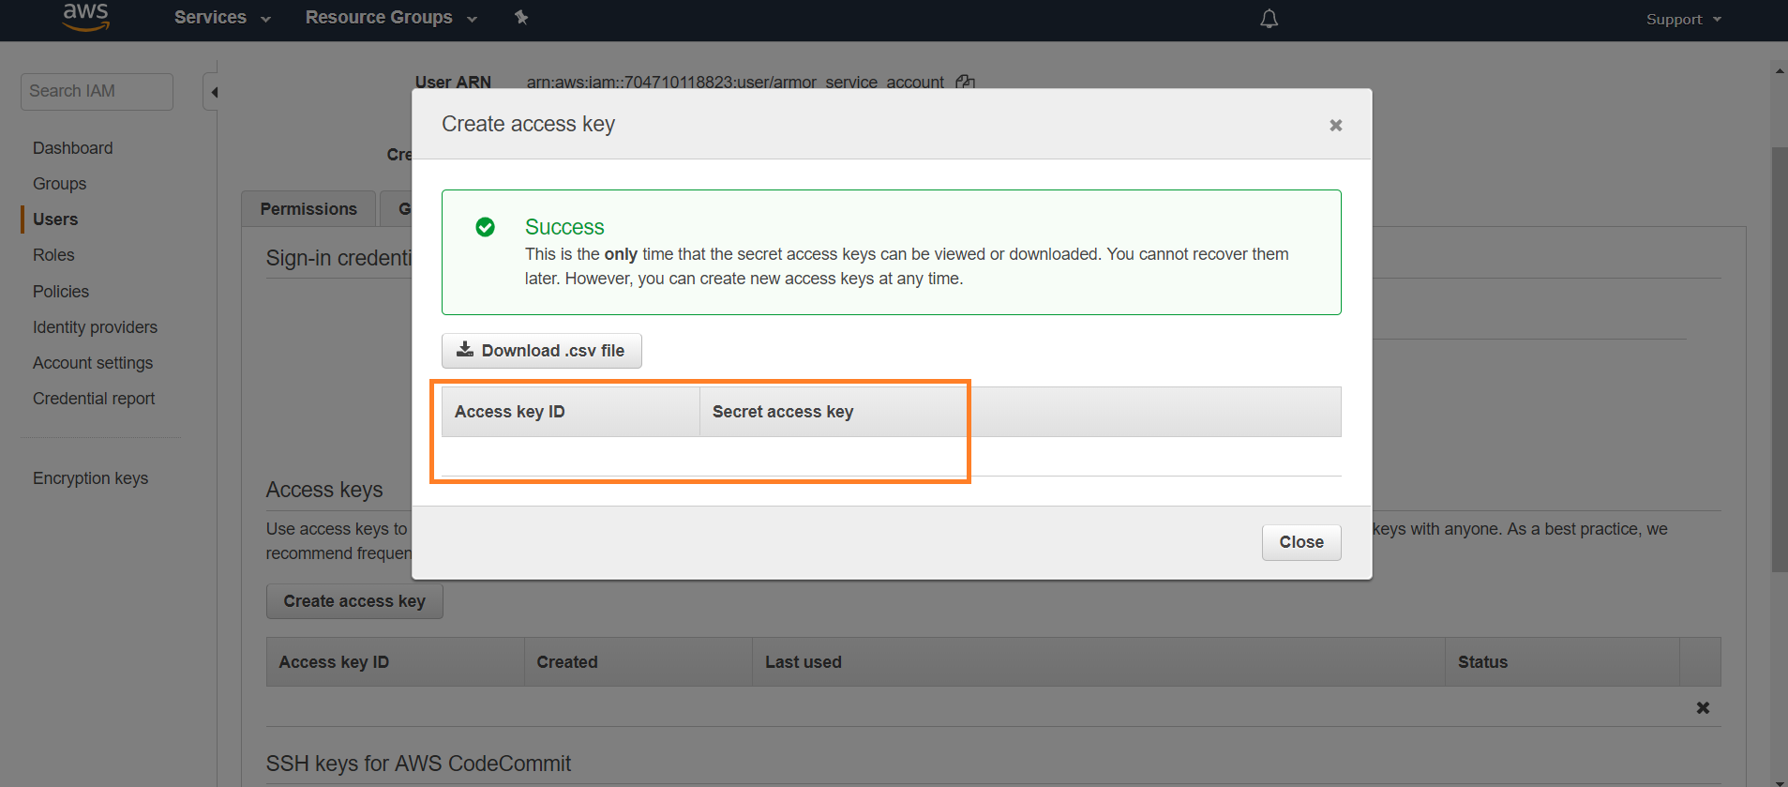Open the notifications bell icon

(x=1269, y=19)
